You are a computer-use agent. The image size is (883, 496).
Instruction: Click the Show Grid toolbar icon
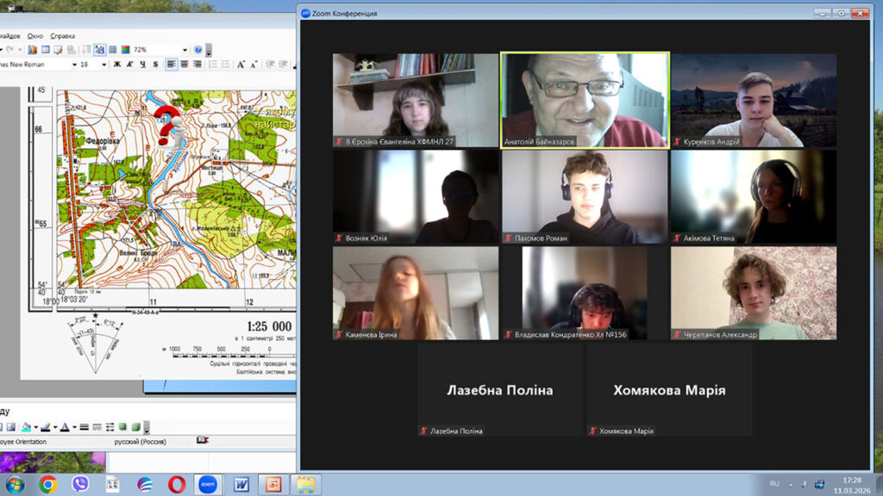(x=112, y=50)
